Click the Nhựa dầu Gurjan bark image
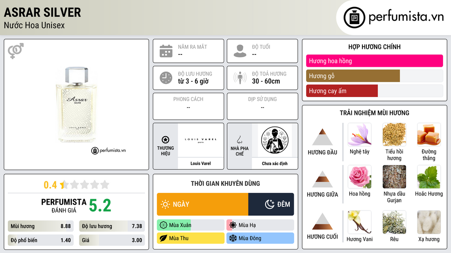 [394, 177]
